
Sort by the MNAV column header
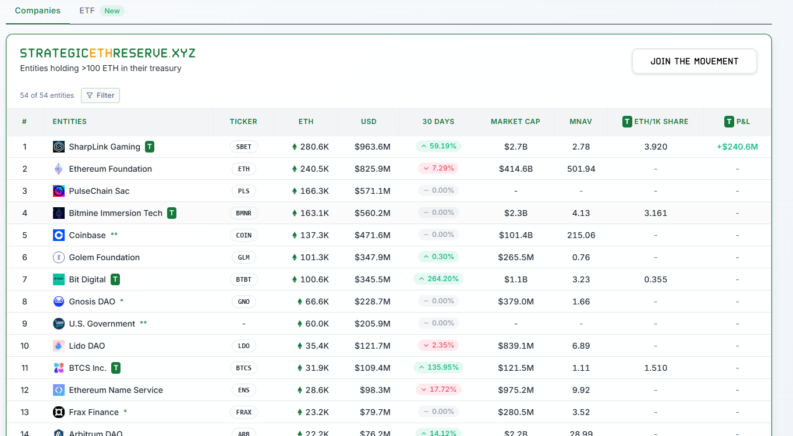click(x=581, y=122)
